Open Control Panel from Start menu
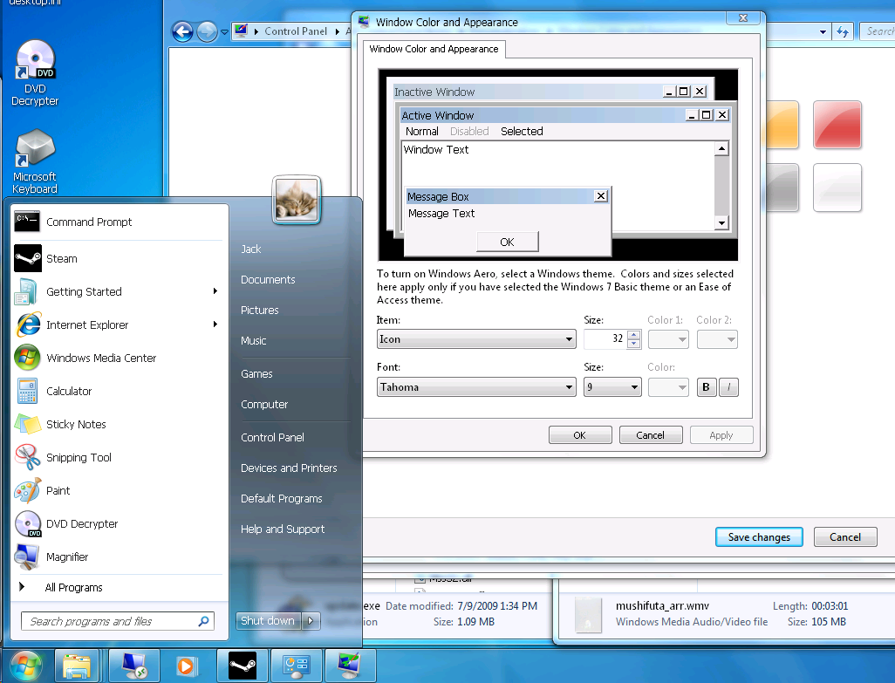Screen dimensions: 895x683 coord(272,438)
